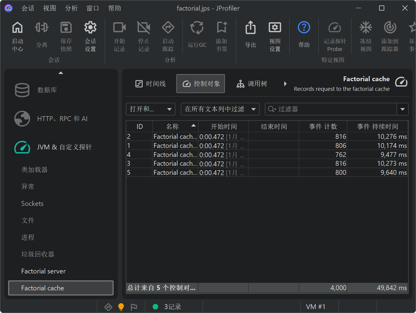Click the Start Center home icon

[17, 28]
